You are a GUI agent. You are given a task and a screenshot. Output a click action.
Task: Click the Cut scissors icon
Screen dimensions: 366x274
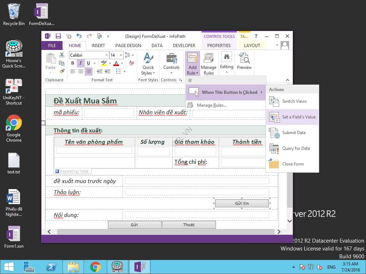coord(62,55)
